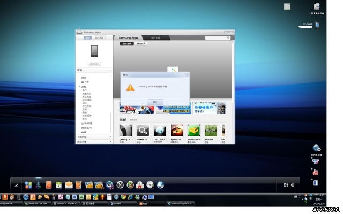Open the orange notepad Memo icon in dock

(x=79, y=185)
